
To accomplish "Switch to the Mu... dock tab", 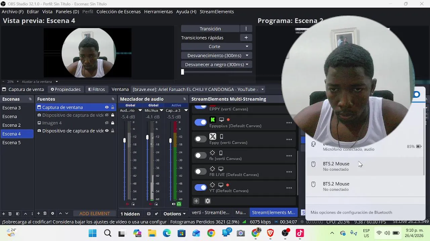I will (x=241, y=212).
